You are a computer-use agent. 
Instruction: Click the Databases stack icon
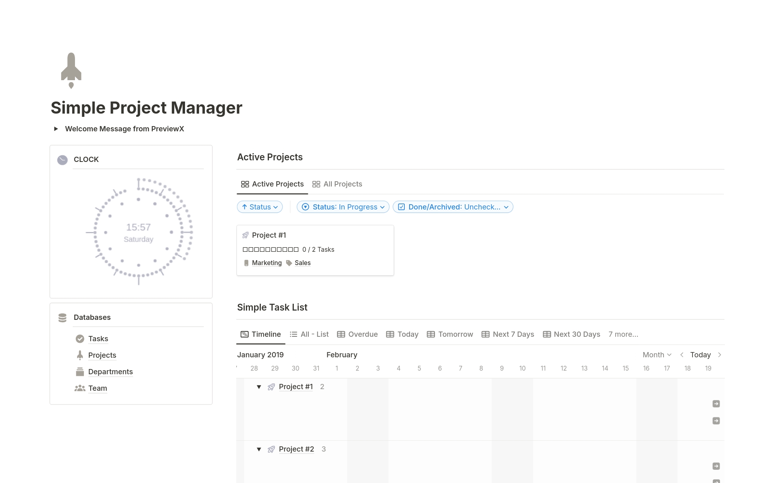tap(62, 318)
